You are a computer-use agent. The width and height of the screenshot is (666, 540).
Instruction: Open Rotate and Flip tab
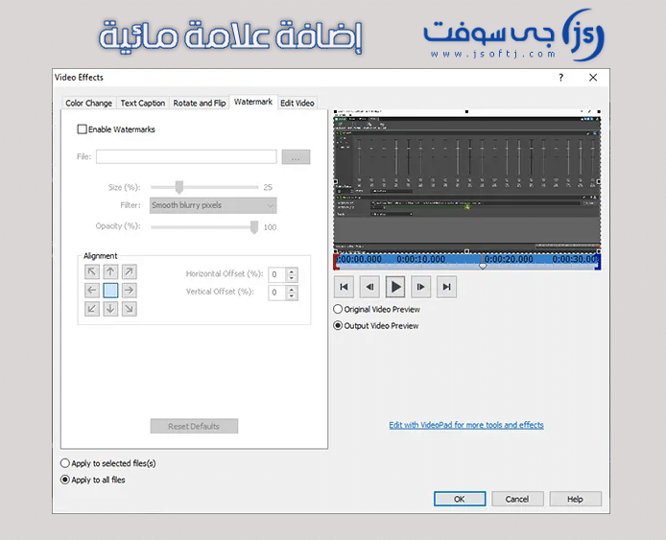200,104
